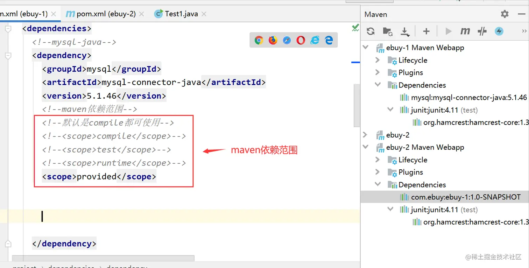Open preview in Opera browser icon
Screen dimensions: 529x268
coord(301,40)
